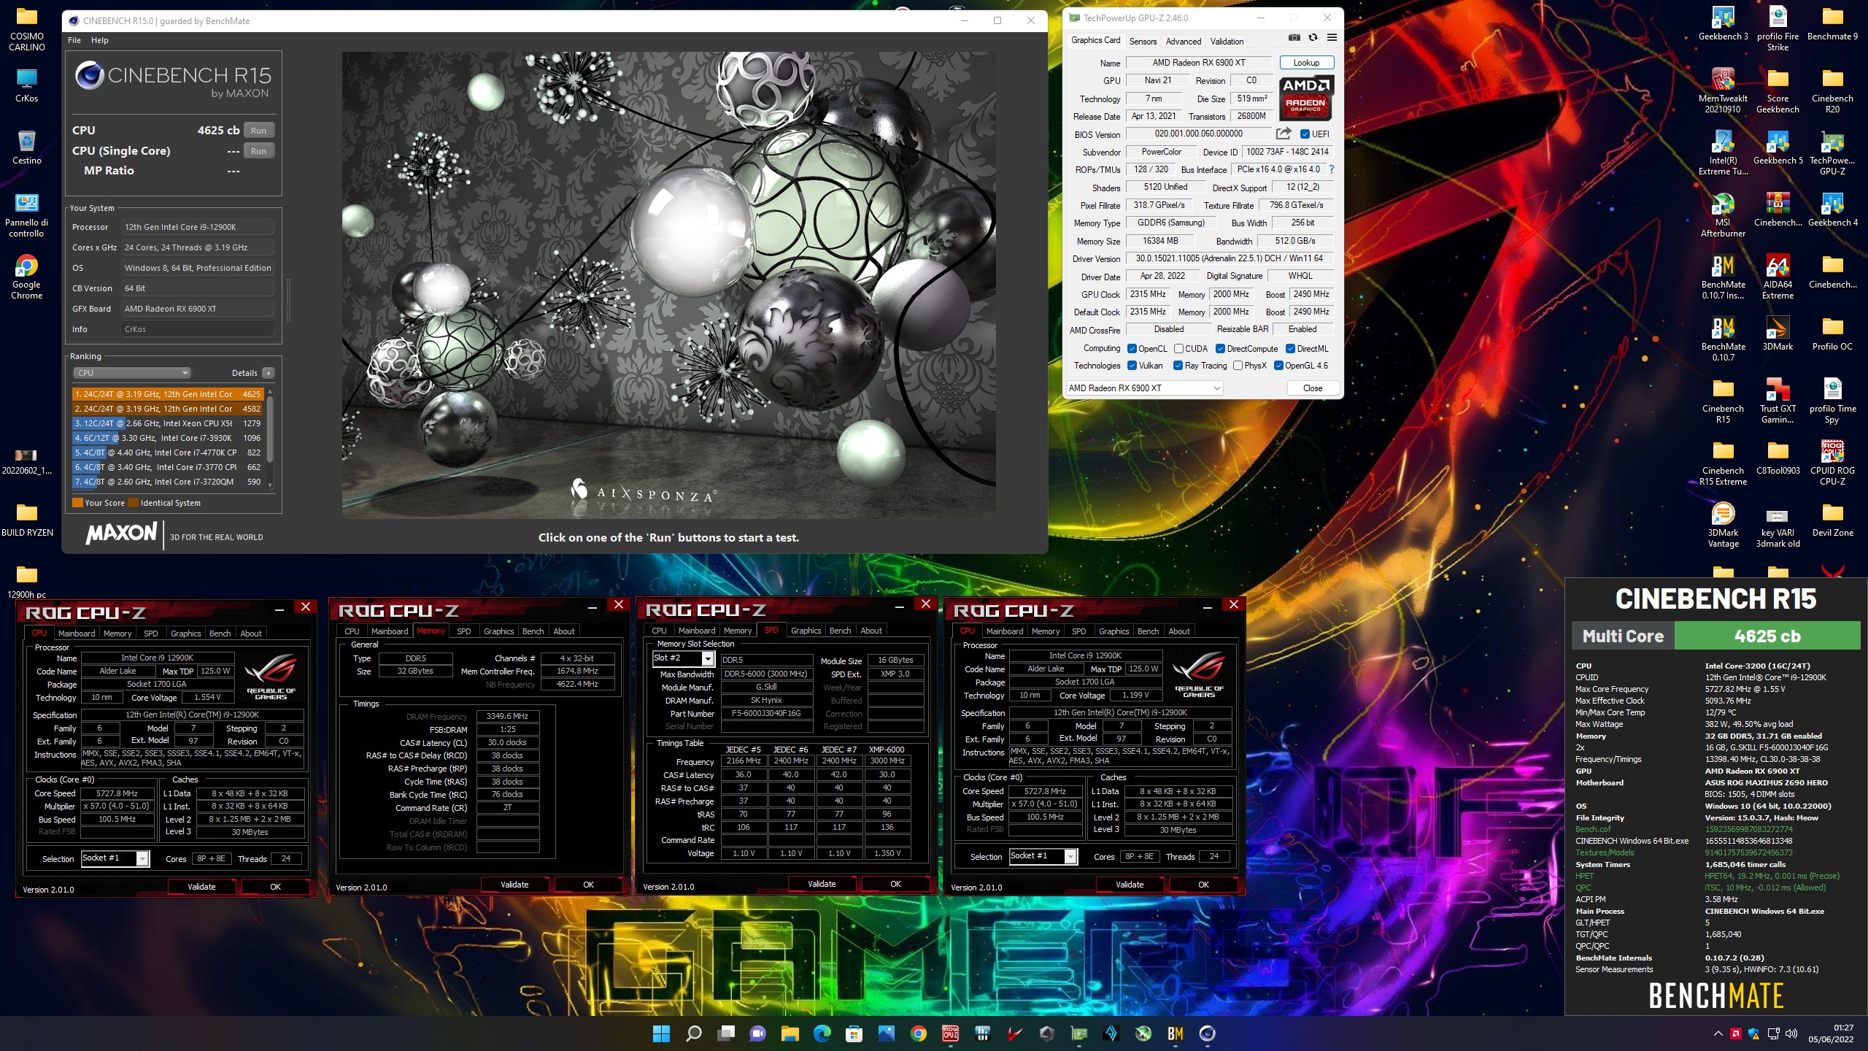Toggle OpenCL checkbox in GPU-Z
Screen dimensions: 1868x1051
(1132, 348)
